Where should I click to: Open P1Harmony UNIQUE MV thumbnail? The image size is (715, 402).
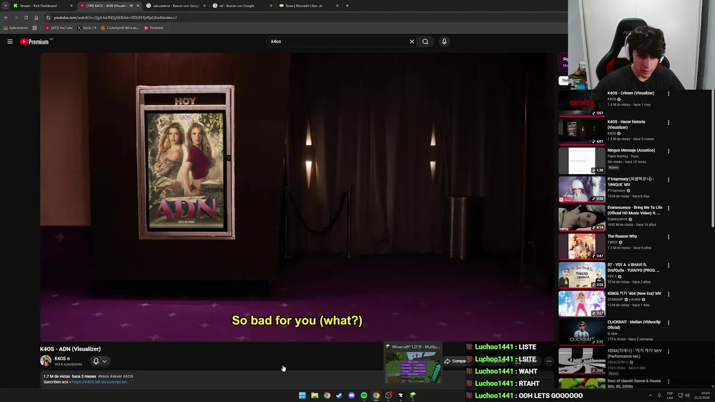click(x=581, y=189)
